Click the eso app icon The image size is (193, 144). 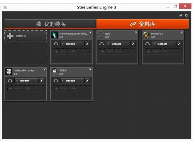pos(100,35)
